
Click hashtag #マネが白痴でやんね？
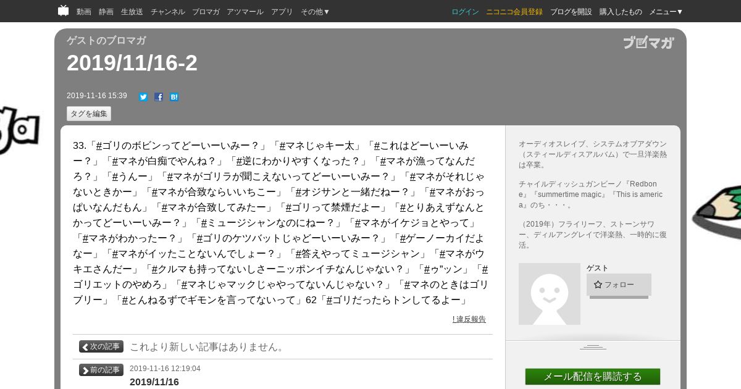click(164, 161)
